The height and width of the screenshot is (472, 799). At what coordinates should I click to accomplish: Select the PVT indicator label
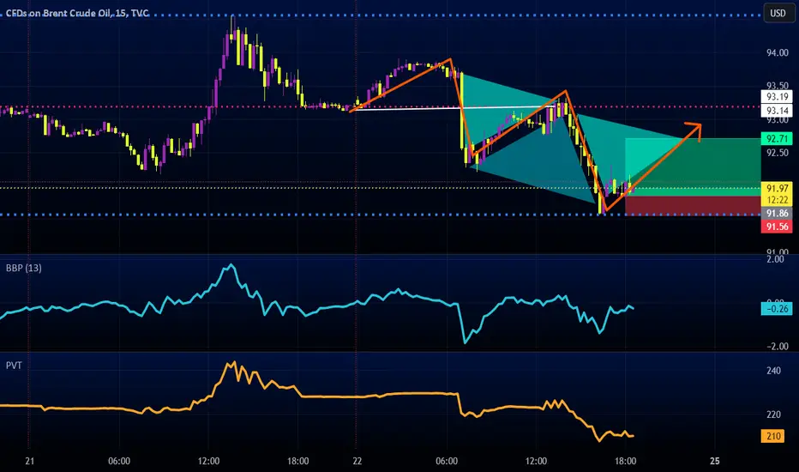click(x=14, y=366)
